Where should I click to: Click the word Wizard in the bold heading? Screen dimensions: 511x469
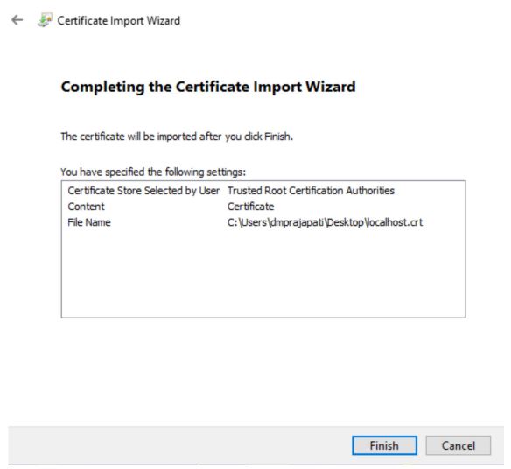[x=331, y=87]
